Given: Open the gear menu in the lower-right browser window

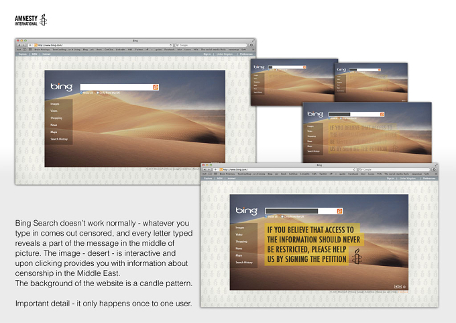Looking at the screenshot, I should click(x=434, y=169).
